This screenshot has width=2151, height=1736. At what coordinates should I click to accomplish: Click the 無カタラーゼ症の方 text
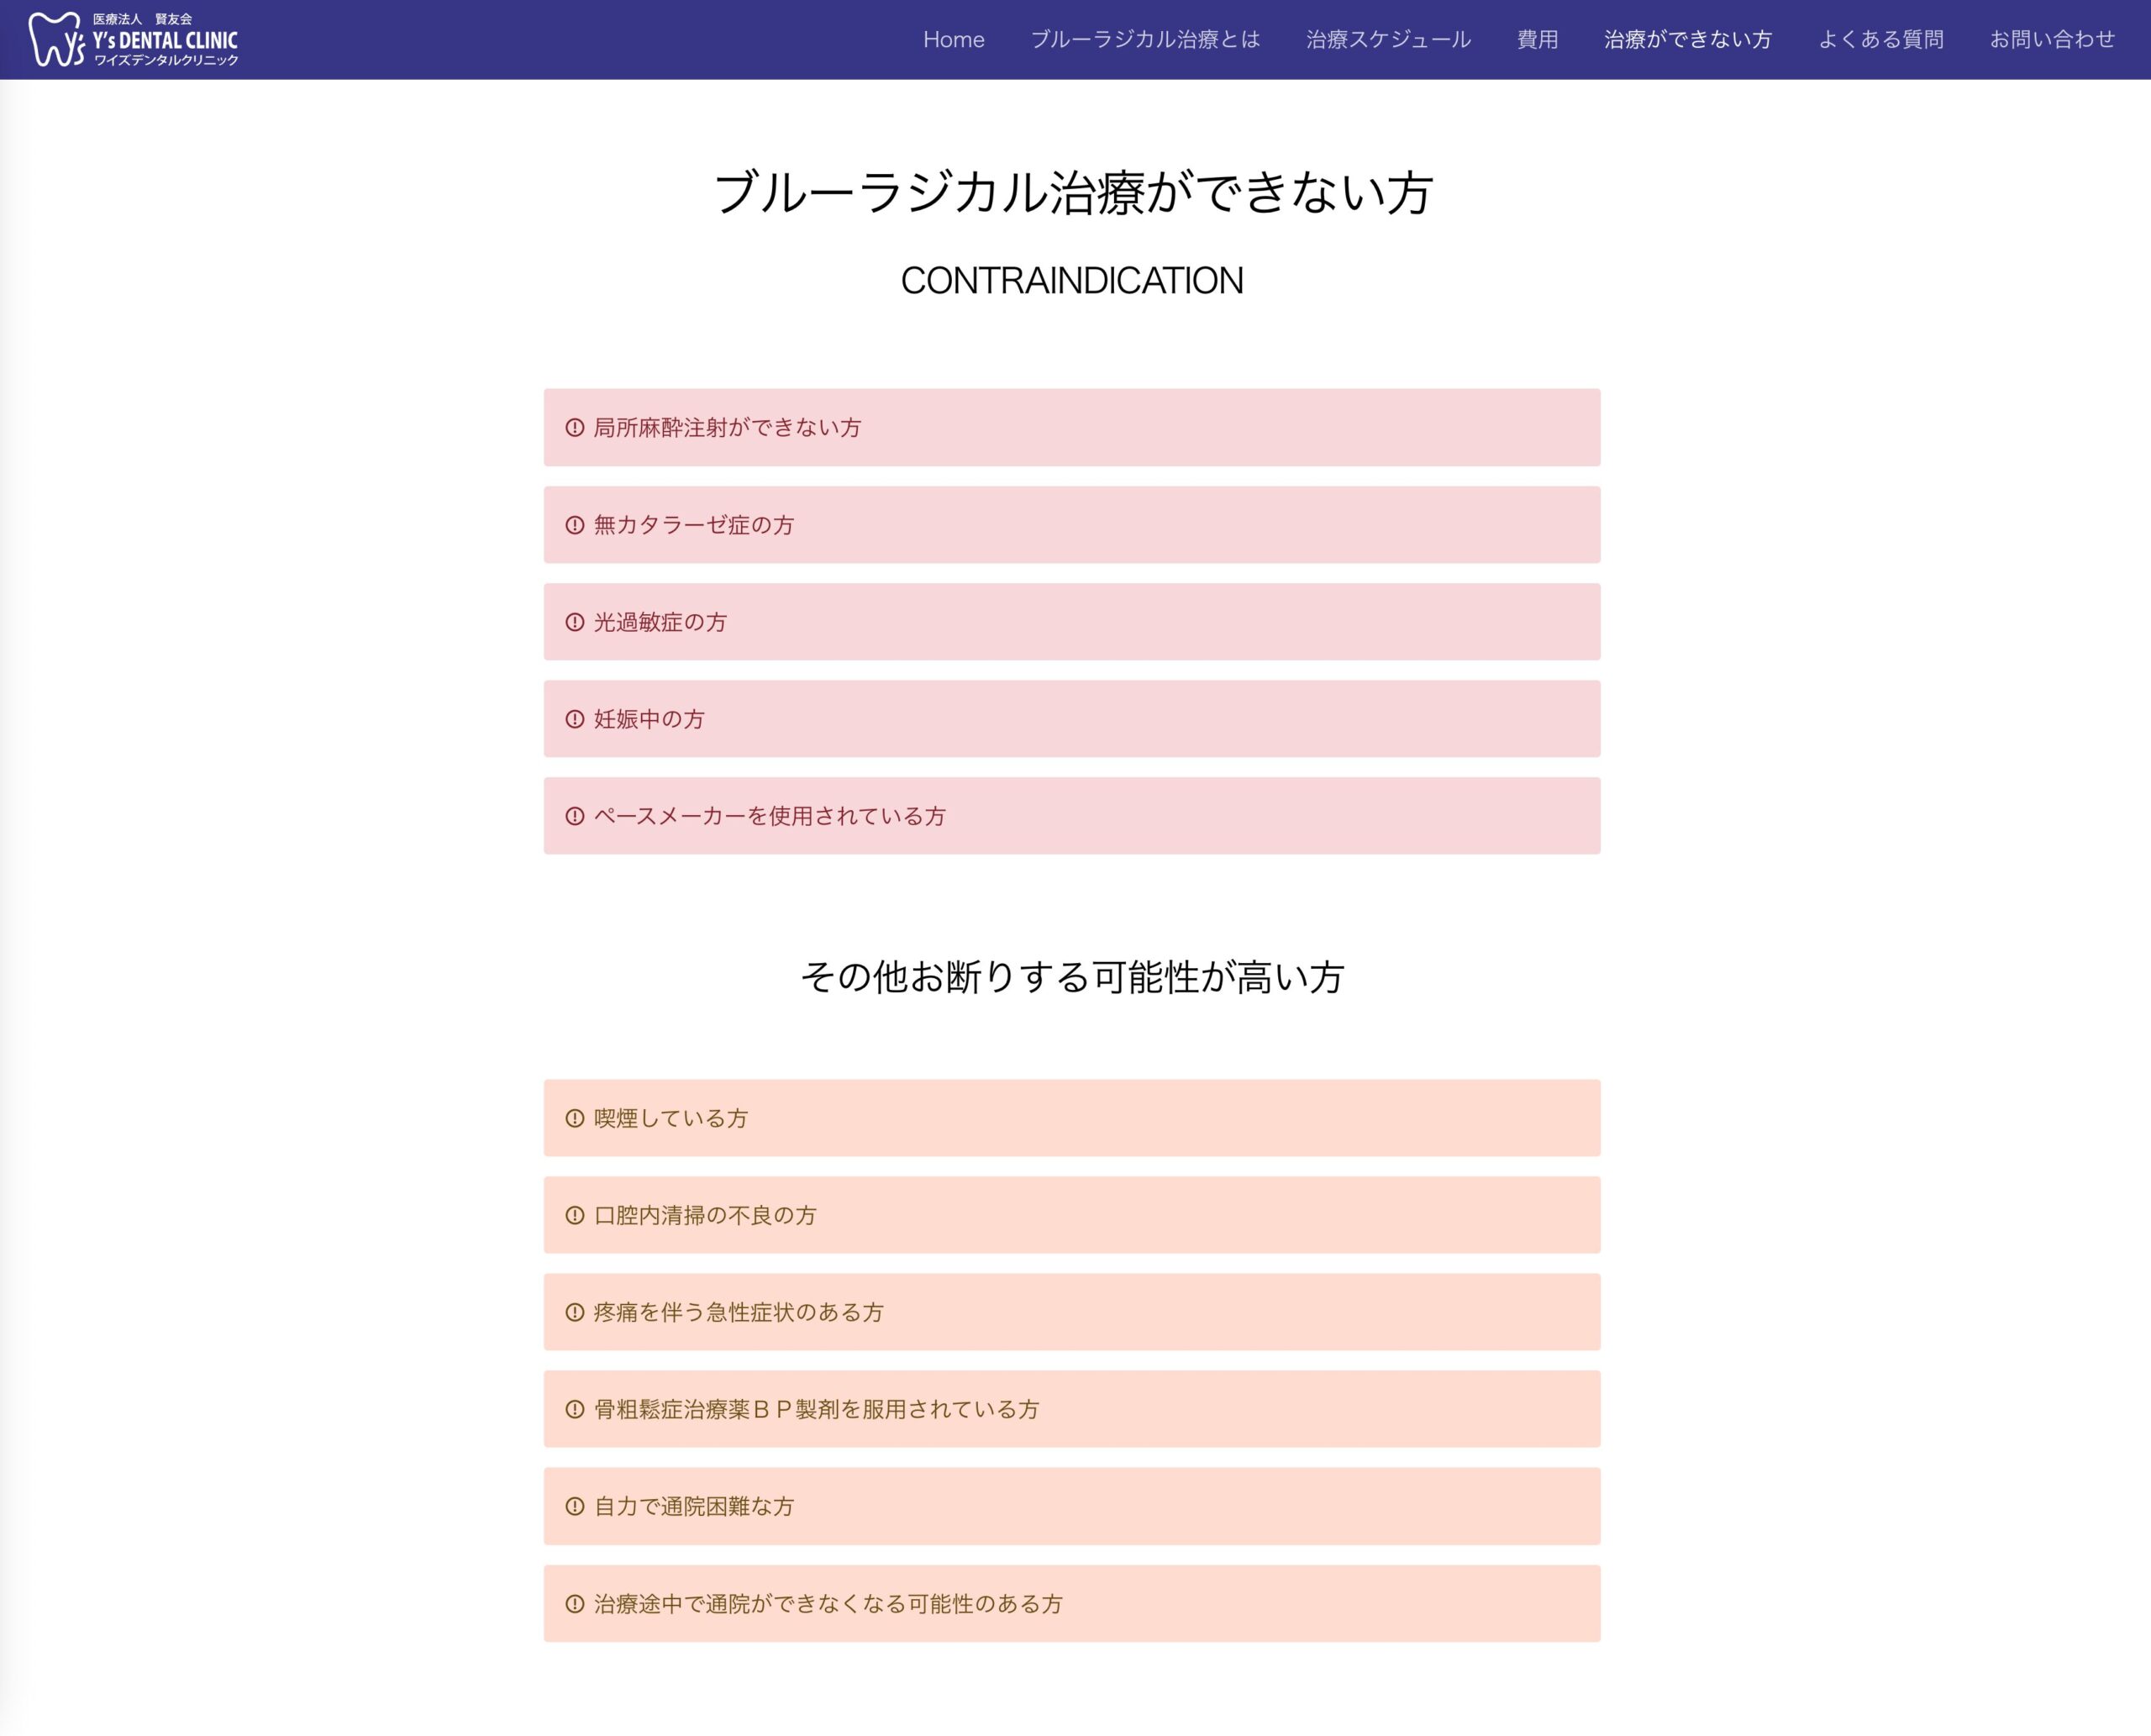pos(694,525)
